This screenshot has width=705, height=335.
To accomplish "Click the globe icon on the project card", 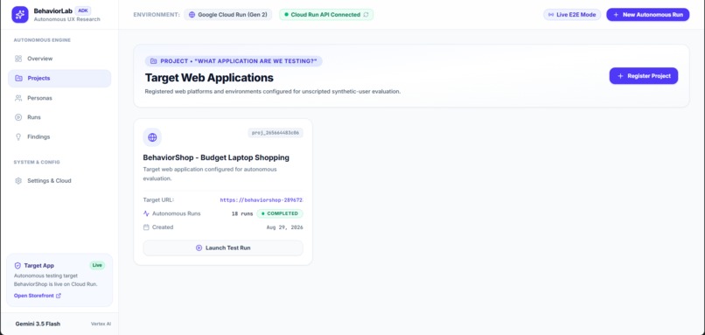I will (152, 137).
